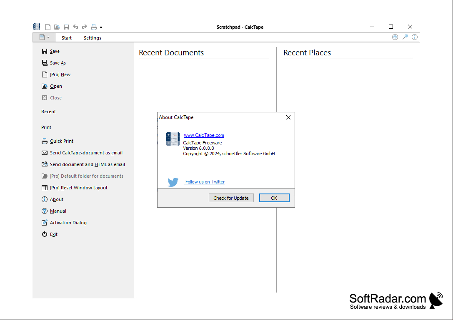Click the Recent Places heading
453x320 pixels.
tap(307, 53)
